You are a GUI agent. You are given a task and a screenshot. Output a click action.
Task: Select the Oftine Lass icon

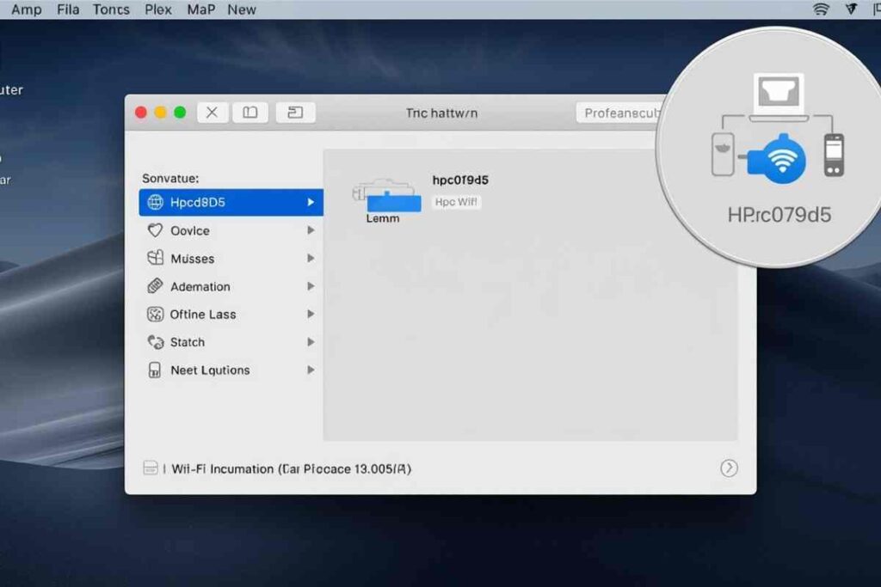(x=157, y=314)
